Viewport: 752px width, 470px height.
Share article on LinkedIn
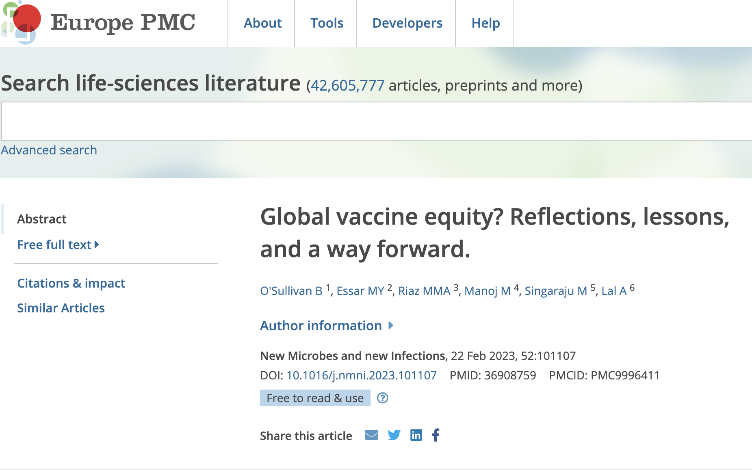click(x=416, y=435)
